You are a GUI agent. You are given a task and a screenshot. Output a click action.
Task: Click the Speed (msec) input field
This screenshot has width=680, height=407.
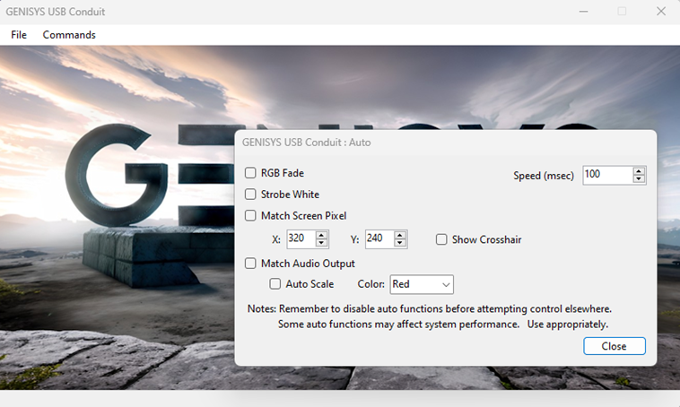coord(606,175)
